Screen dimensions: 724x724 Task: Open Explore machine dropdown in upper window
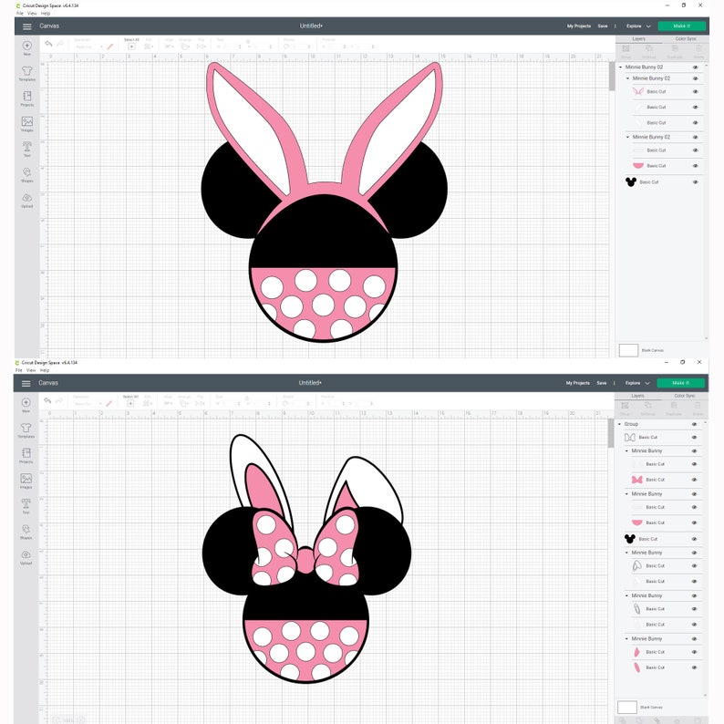tap(638, 26)
